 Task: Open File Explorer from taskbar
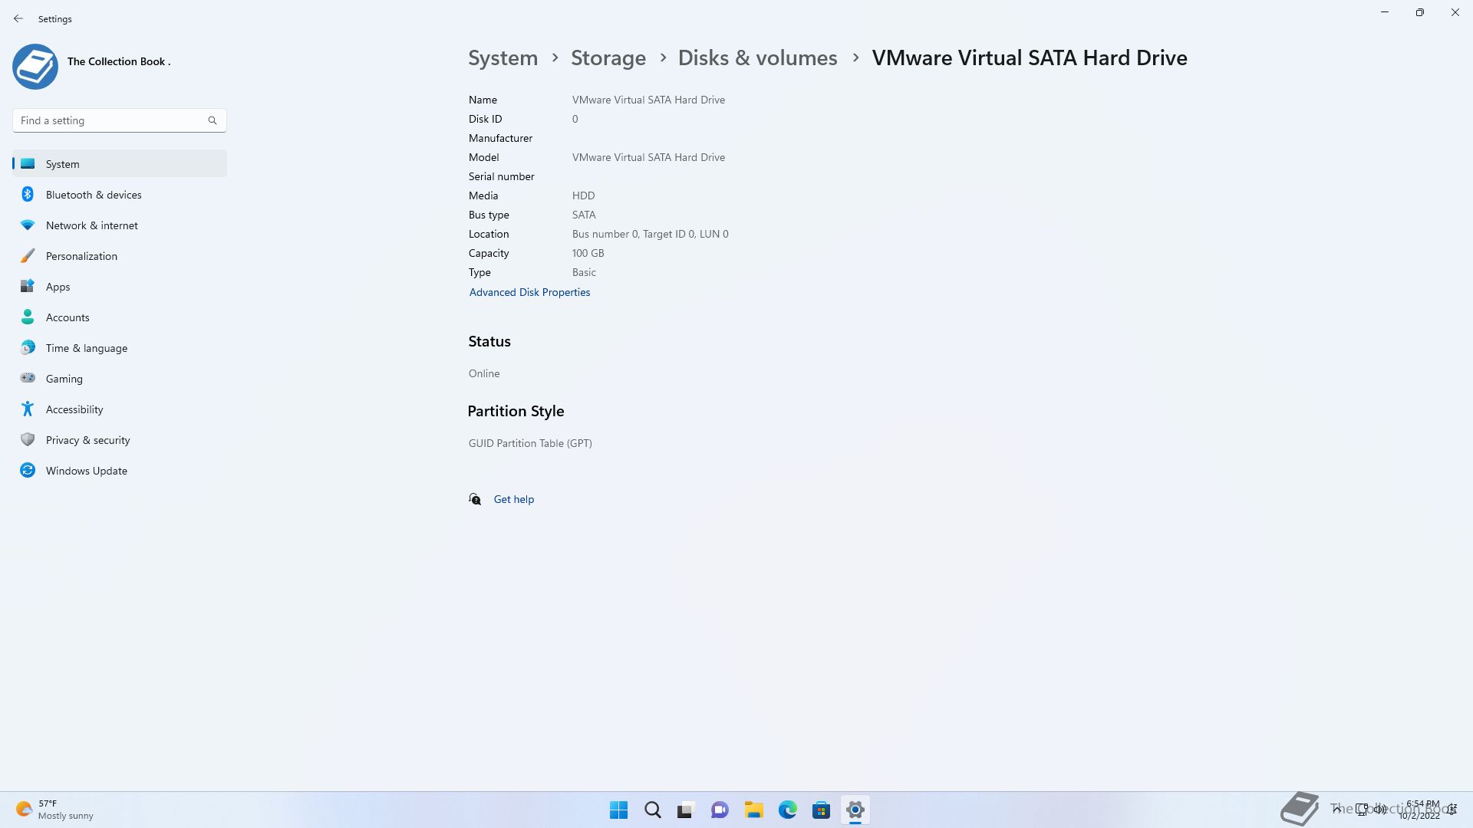click(x=753, y=810)
